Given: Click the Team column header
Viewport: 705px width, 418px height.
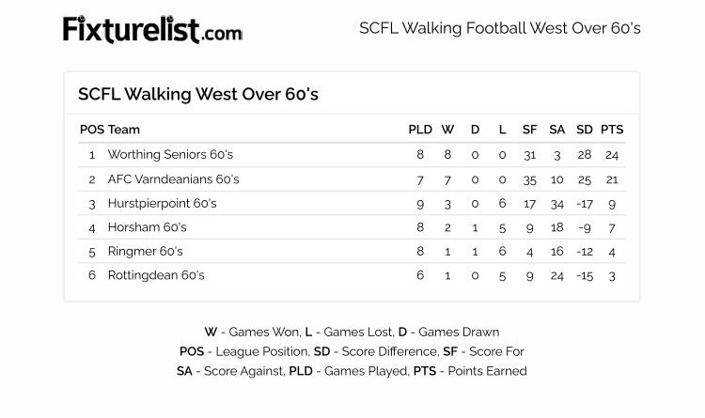Looking at the screenshot, I should (x=124, y=130).
